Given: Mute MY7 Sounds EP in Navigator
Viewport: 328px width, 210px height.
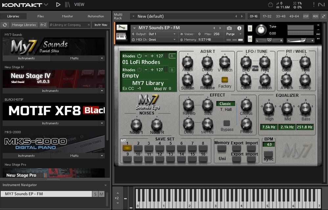Looking at the screenshot, I should pyautogui.click(x=101, y=194).
